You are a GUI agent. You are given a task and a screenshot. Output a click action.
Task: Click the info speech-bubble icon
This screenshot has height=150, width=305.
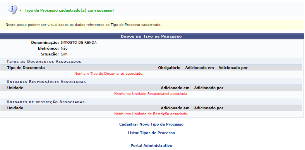tap(12, 9)
